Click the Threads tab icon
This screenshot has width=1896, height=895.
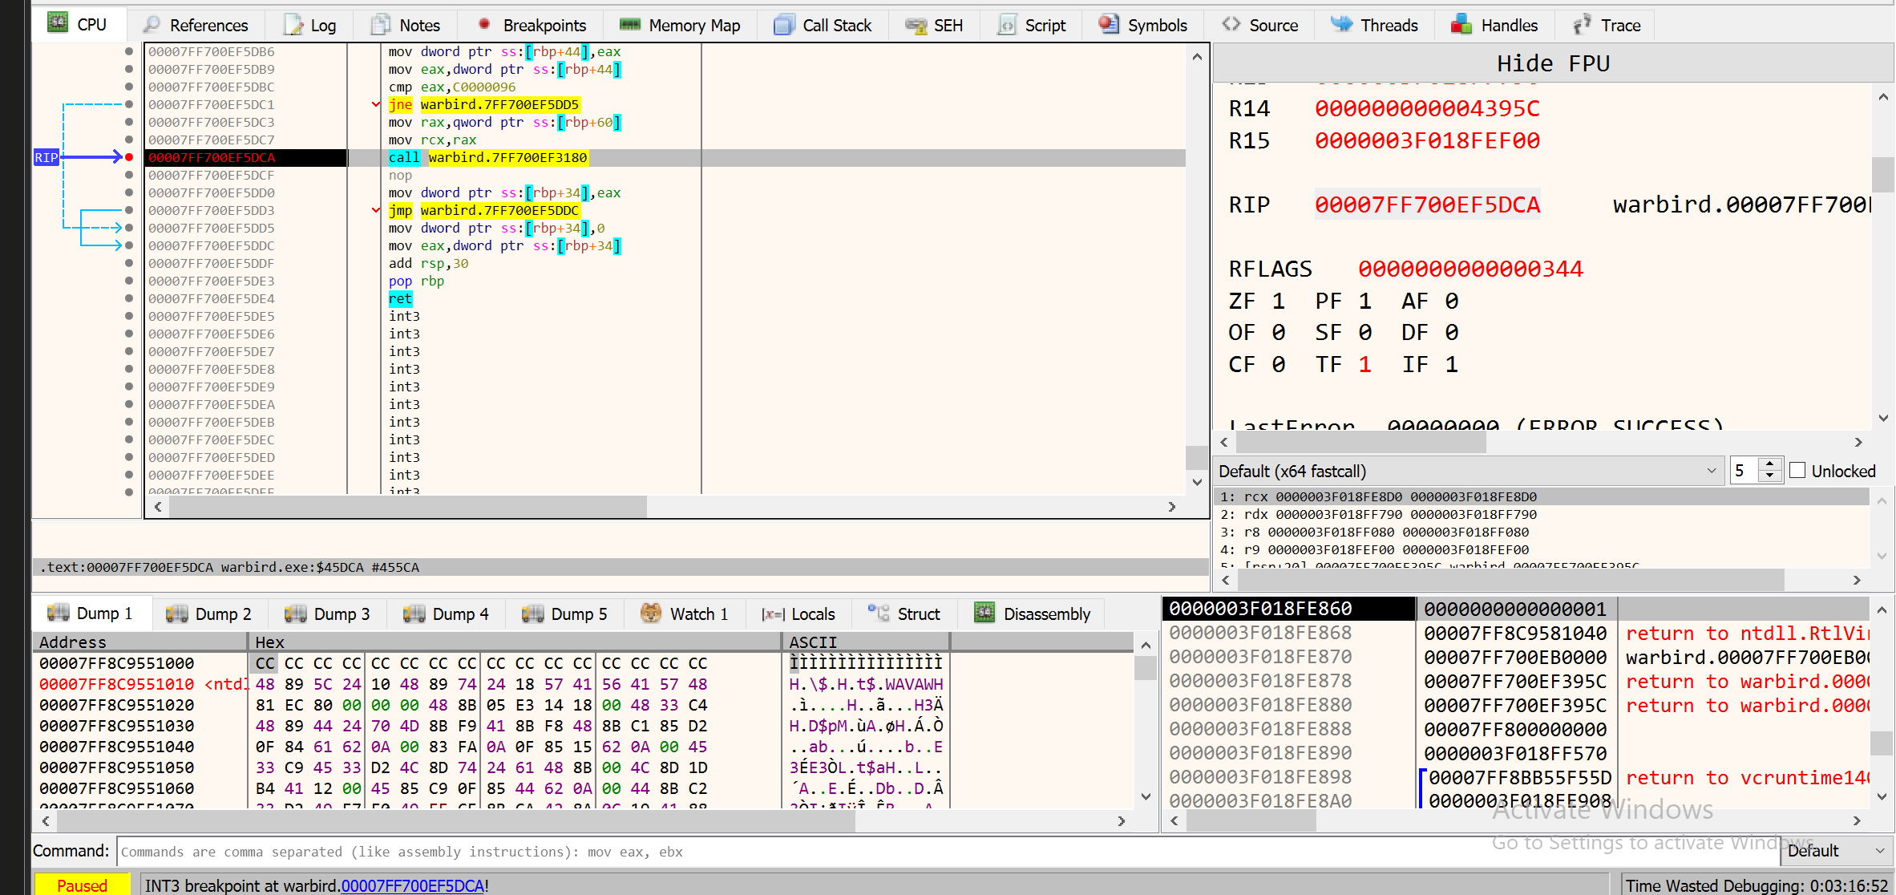(x=1341, y=25)
